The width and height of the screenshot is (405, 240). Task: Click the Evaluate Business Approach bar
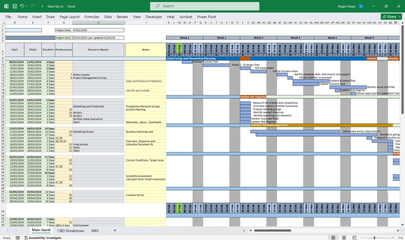click(x=322, y=125)
